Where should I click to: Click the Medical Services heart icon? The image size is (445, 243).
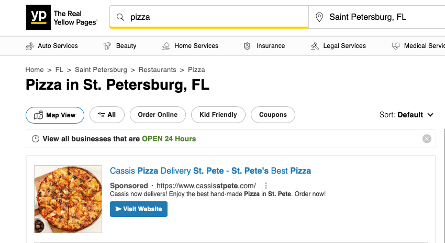(396, 46)
